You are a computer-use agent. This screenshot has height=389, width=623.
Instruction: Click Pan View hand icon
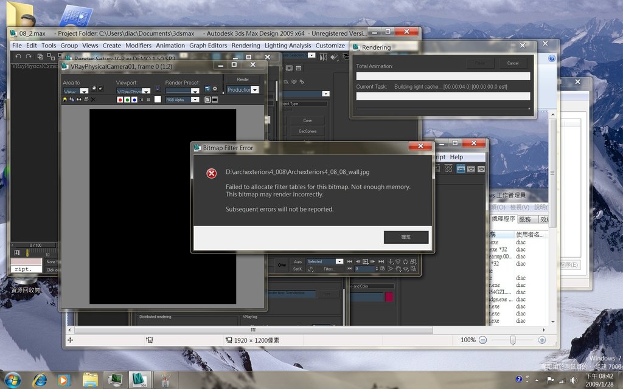pos(398,269)
